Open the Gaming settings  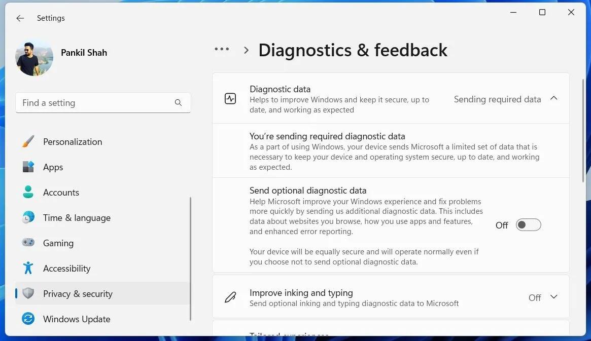point(58,243)
